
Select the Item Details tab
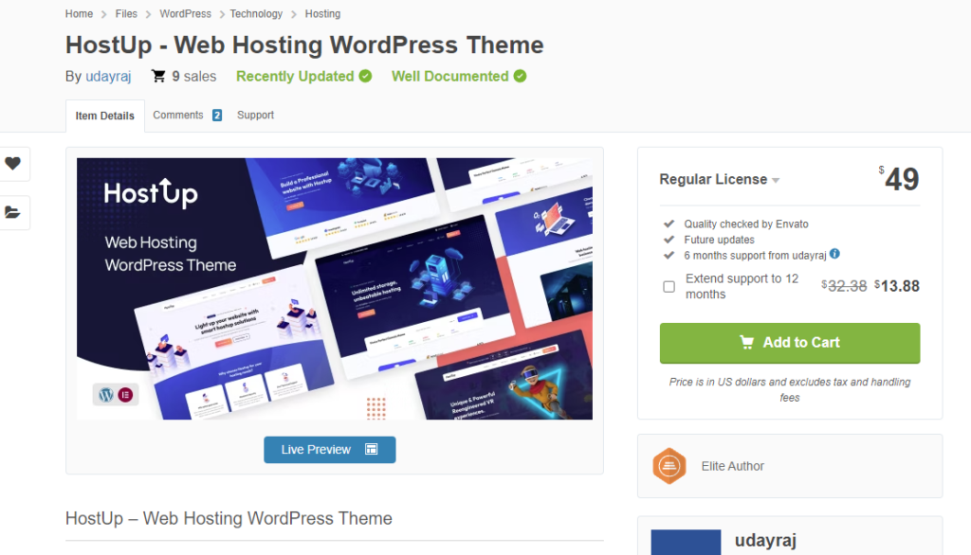pos(104,116)
